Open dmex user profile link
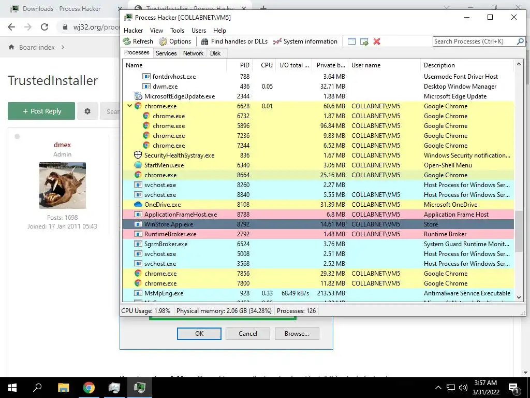Image resolution: width=530 pixels, height=398 pixels. [62, 145]
